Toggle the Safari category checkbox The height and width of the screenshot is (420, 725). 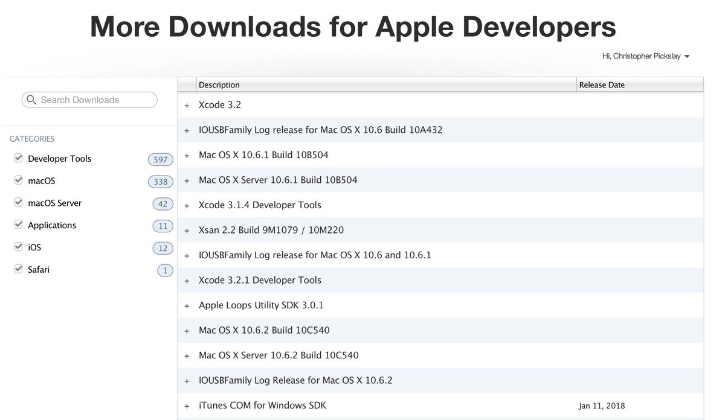point(18,269)
